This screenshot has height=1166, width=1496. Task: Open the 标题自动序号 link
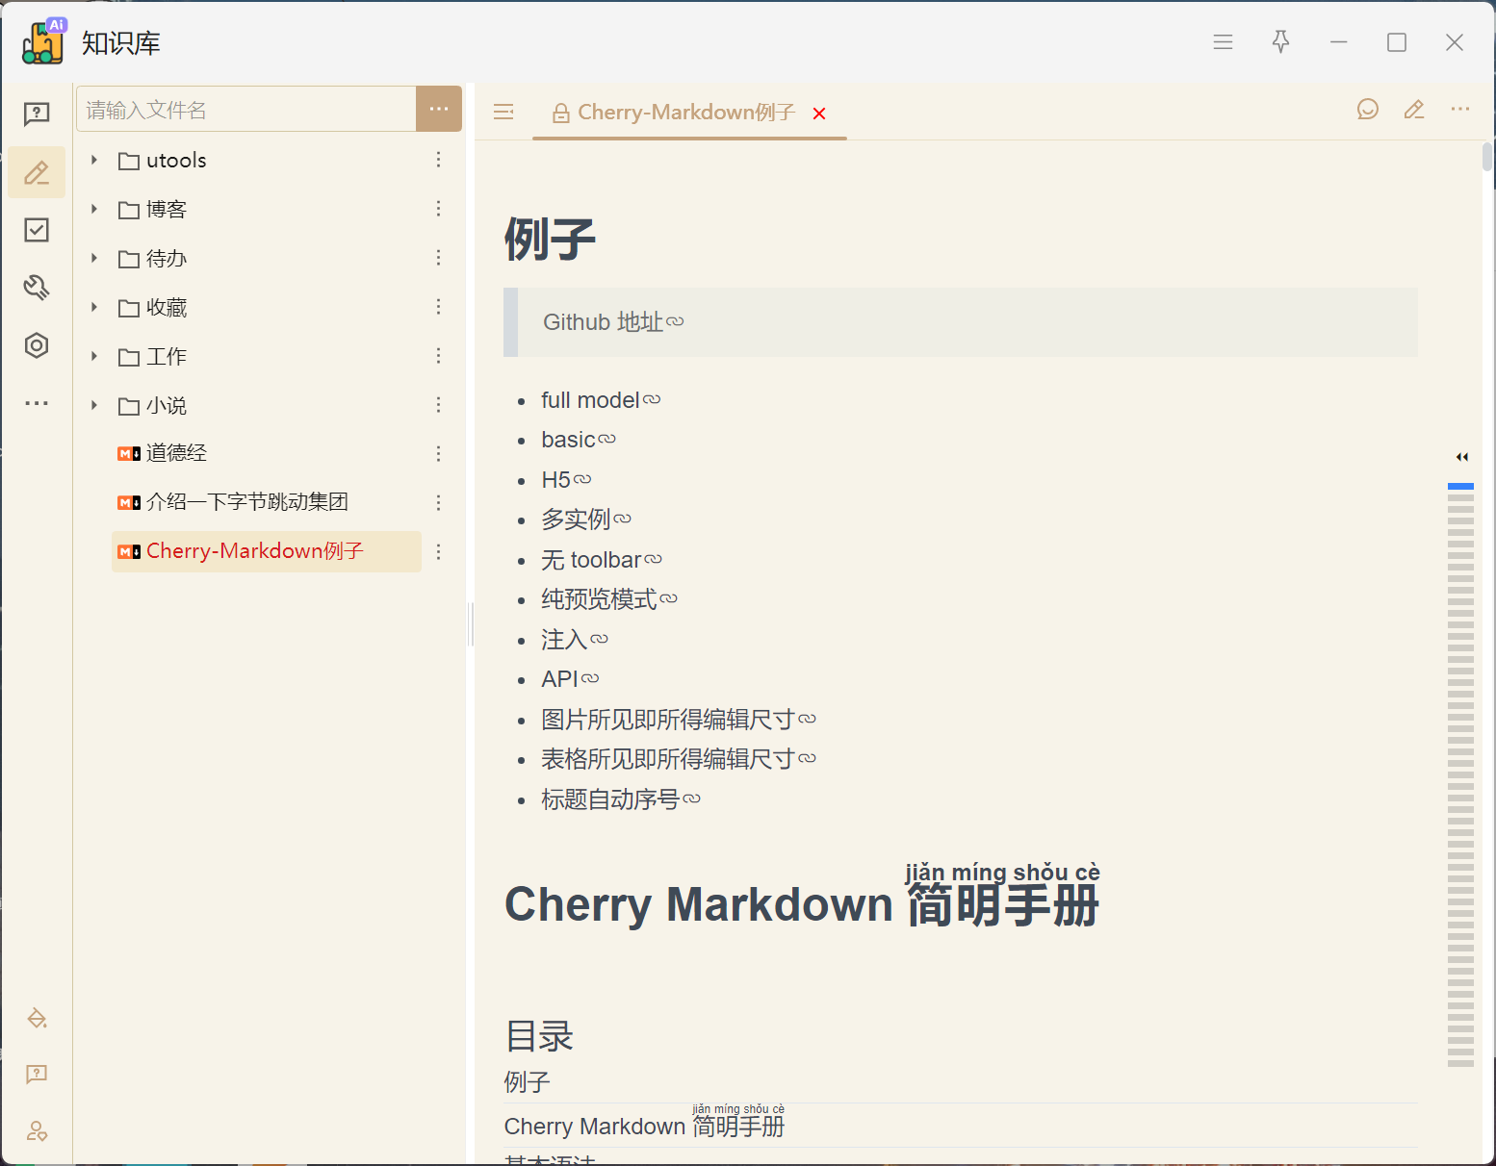pyautogui.click(x=621, y=799)
